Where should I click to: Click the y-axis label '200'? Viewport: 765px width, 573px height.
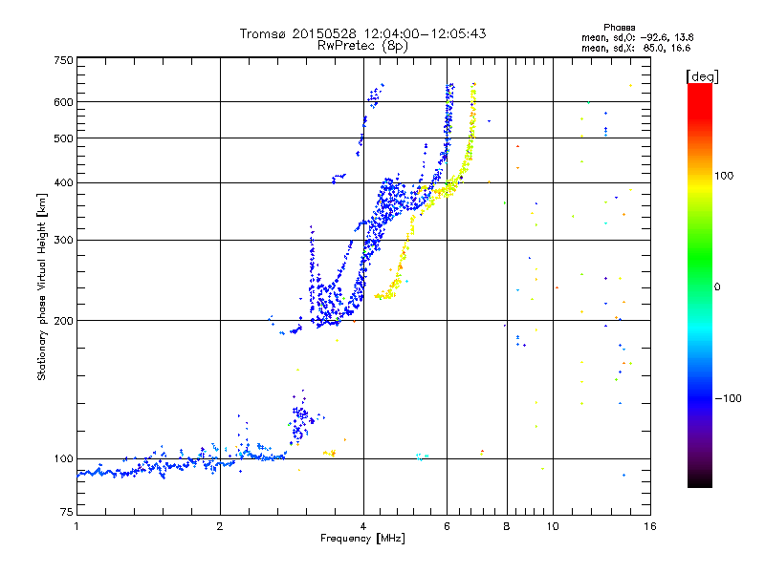tap(63, 321)
